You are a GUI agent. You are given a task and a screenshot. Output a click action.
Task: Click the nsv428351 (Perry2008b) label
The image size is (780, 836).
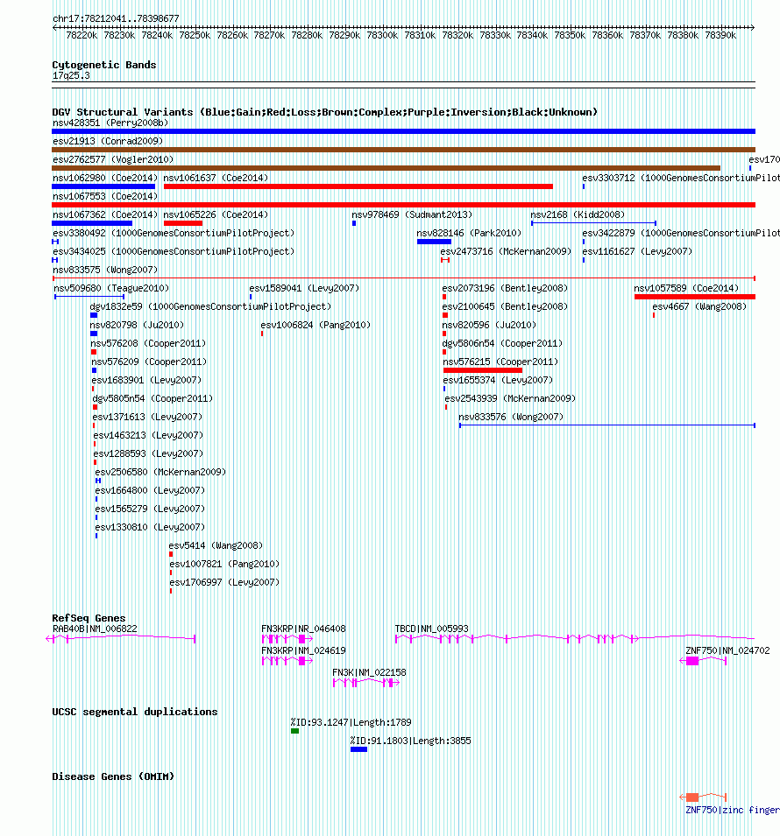(x=110, y=123)
